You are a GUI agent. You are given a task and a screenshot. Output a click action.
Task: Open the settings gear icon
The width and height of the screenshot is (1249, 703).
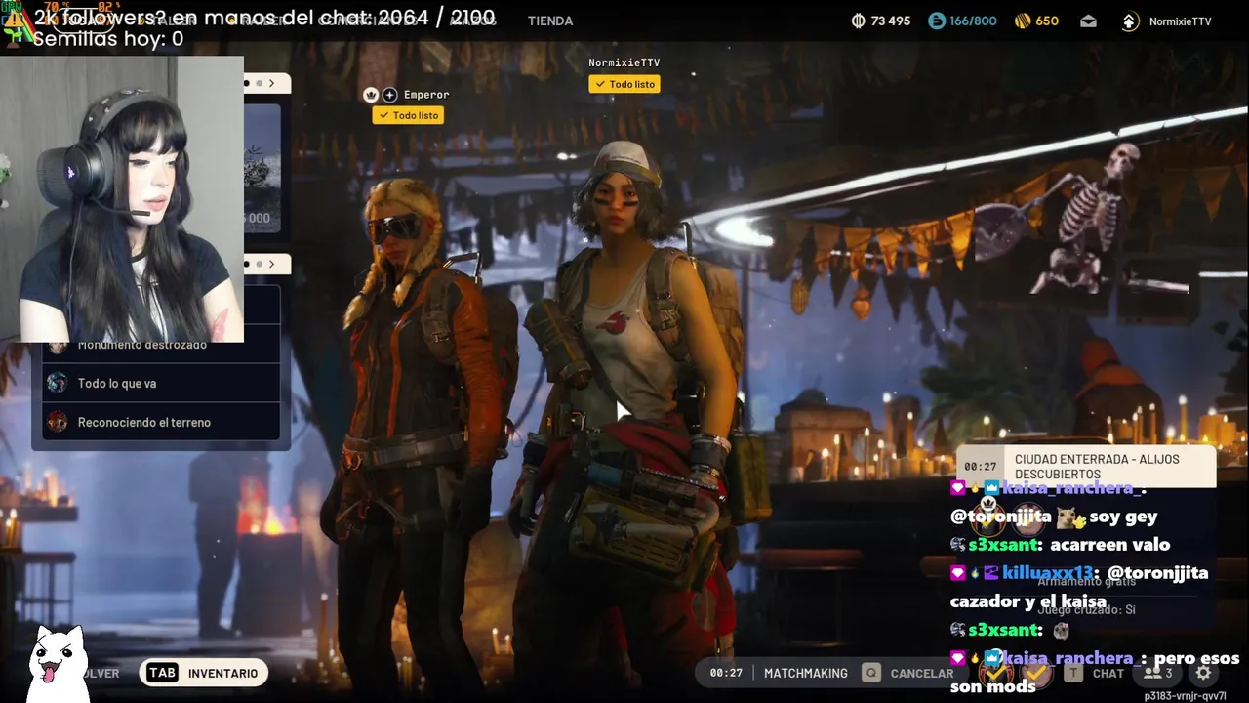point(1204,673)
